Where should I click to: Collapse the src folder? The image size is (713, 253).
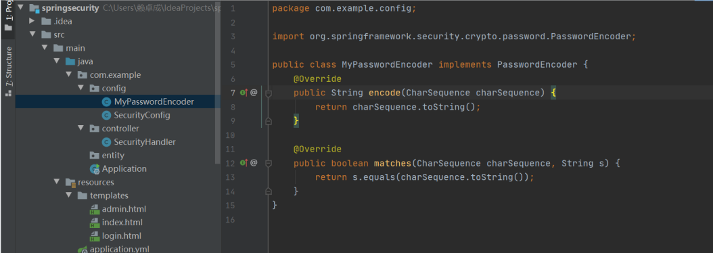point(32,34)
